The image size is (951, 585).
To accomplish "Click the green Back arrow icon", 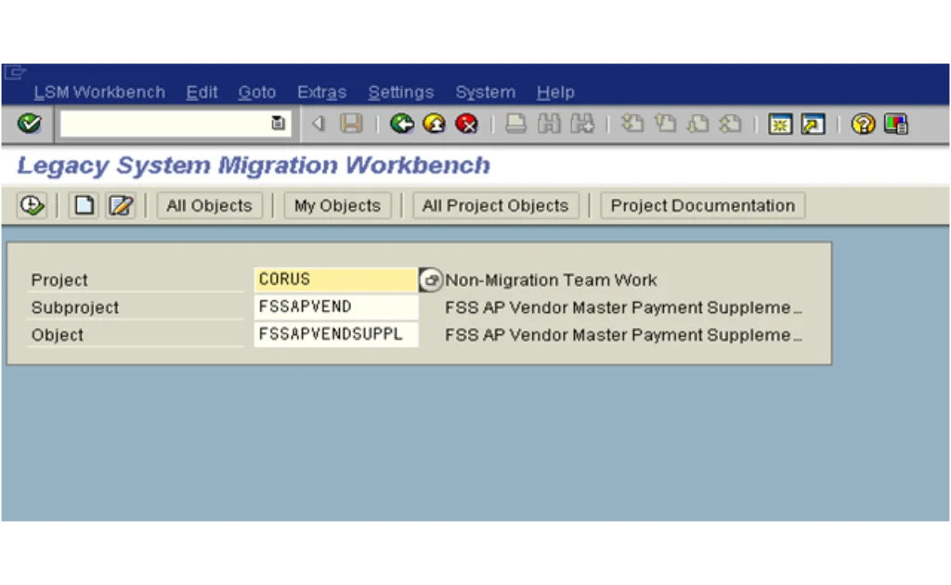I will click(x=401, y=123).
